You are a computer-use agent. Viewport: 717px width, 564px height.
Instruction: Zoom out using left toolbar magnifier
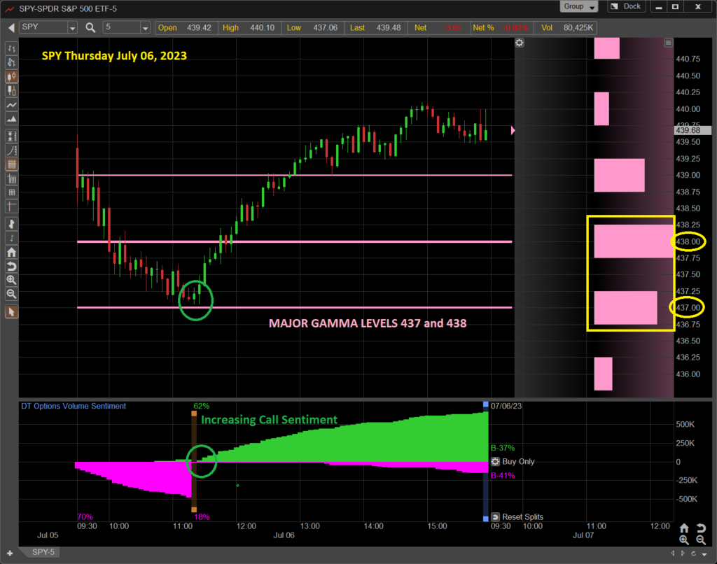pyautogui.click(x=11, y=294)
